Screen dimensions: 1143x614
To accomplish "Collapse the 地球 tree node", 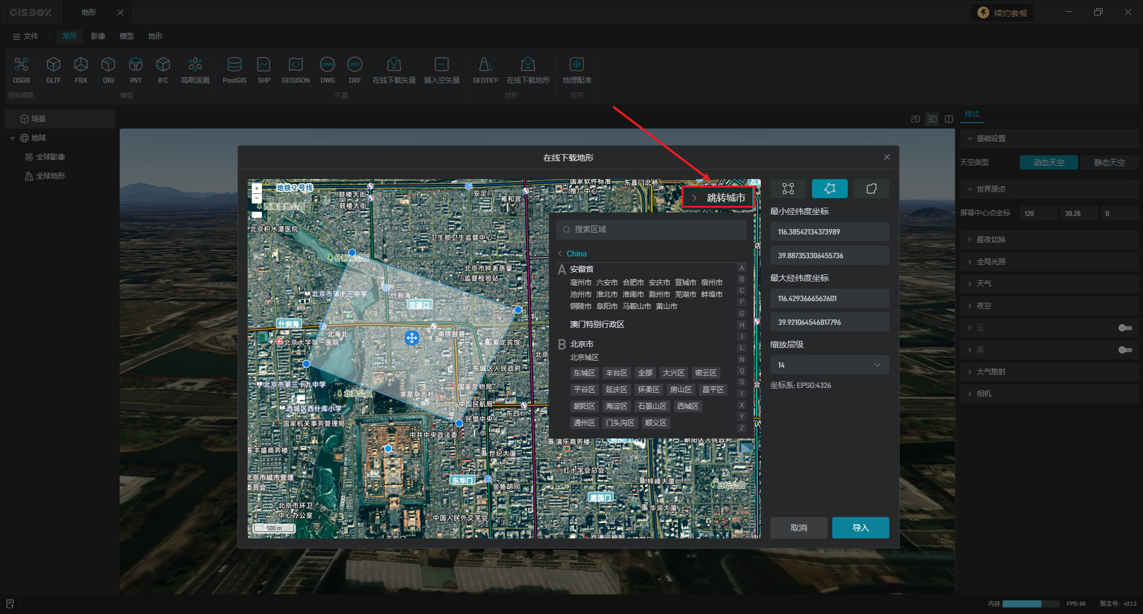I will pos(13,138).
